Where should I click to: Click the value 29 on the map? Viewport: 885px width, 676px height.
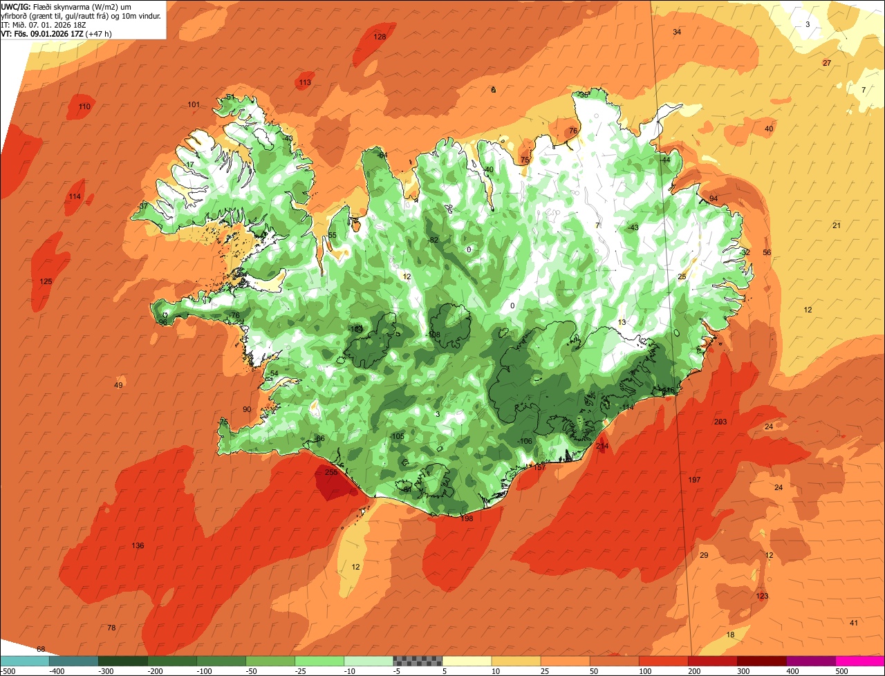coord(704,556)
